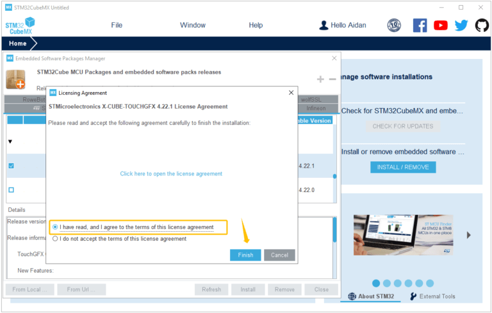This screenshot has height=313, width=492.
Task: Open the YouTube icon link
Action: [x=441, y=26]
